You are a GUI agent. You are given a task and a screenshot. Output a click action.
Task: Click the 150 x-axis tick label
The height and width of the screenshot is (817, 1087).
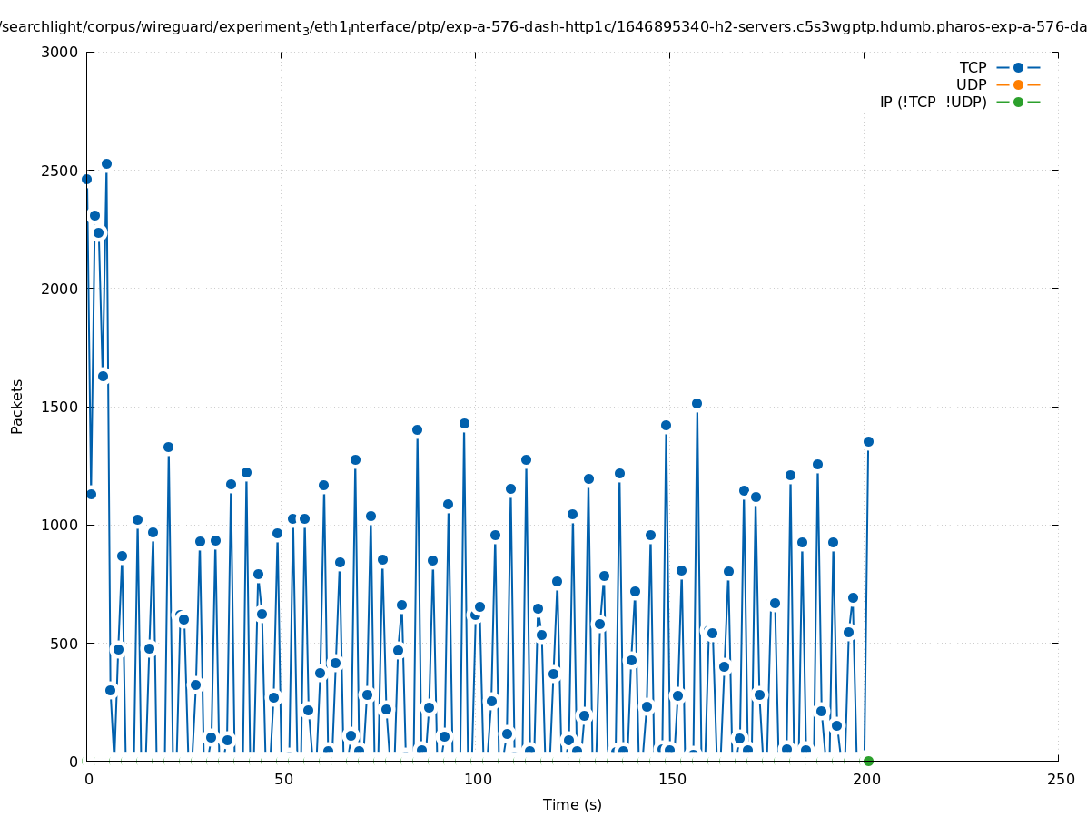coord(670,780)
